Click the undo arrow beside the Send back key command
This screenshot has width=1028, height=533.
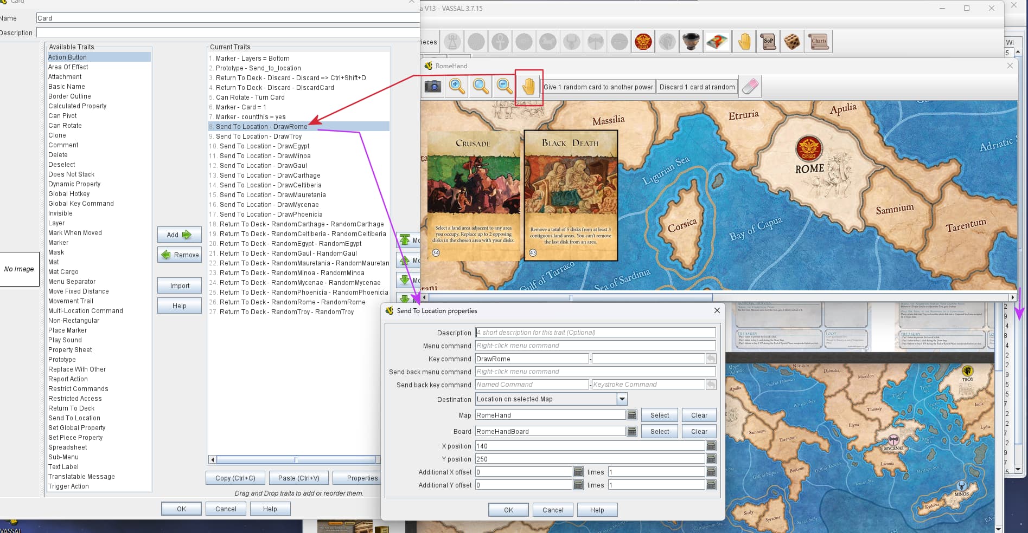[x=711, y=385]
